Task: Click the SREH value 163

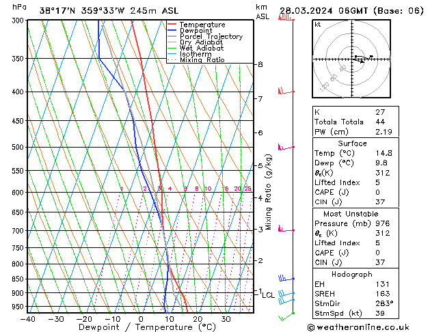Action: pos(383,294)
